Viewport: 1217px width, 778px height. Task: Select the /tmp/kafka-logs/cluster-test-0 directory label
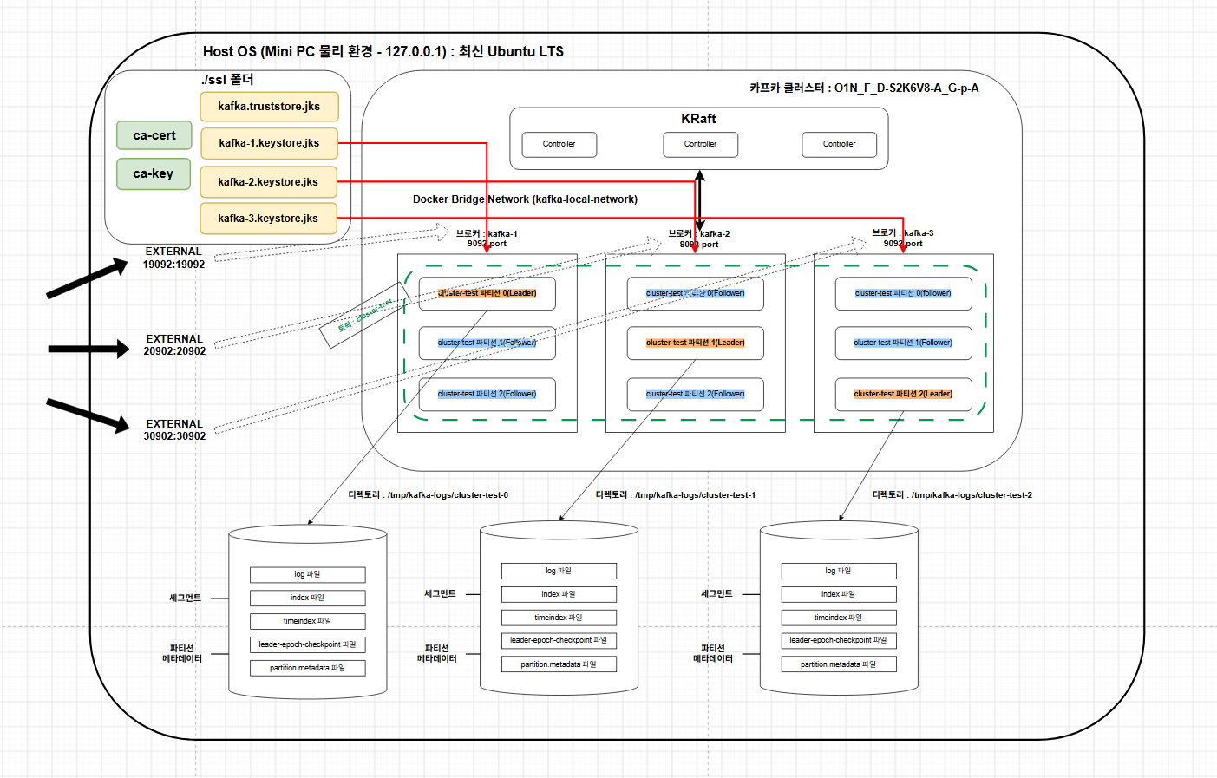point(429,495)
